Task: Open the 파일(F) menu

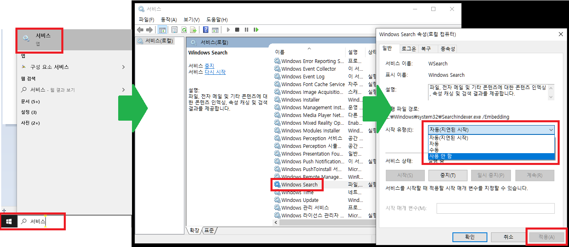Action: (x=147, y=19)
